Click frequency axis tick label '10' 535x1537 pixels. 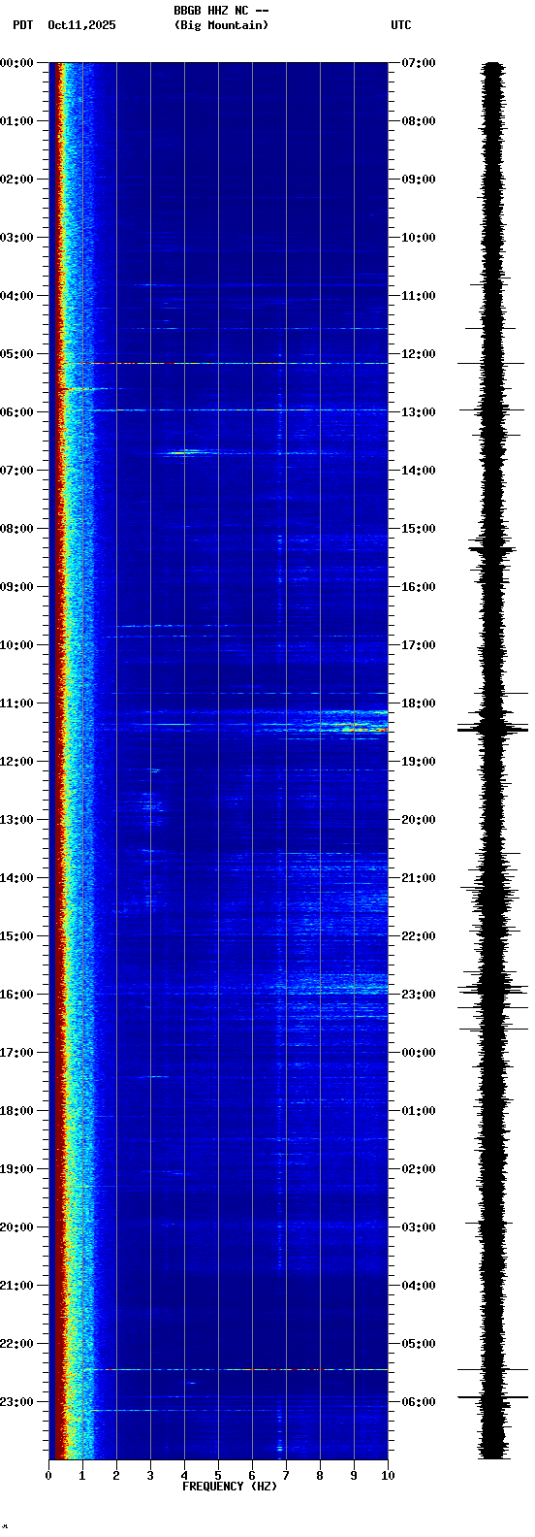pos(388,1476)
